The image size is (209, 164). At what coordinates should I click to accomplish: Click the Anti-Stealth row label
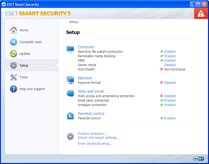point(86,69)
